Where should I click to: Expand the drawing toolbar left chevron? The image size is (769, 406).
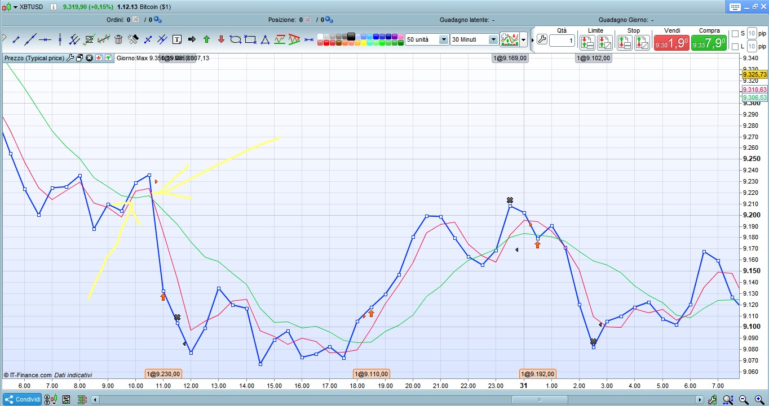click(x=4, y=39)
